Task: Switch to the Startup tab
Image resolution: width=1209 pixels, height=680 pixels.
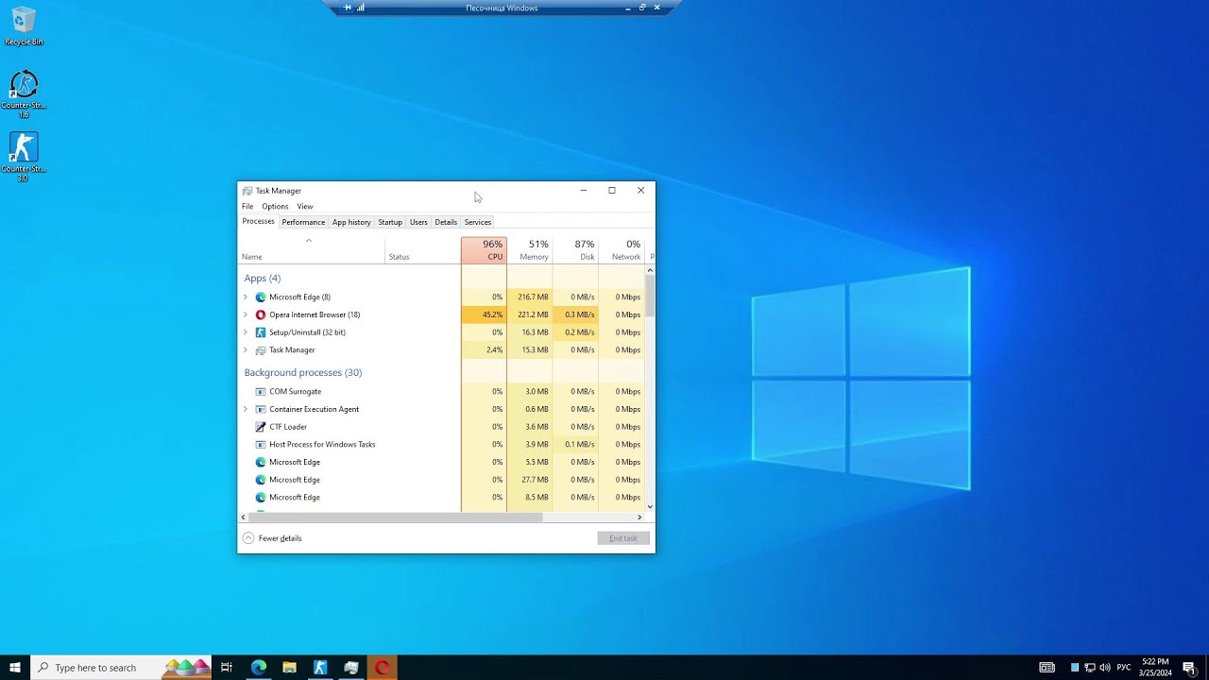Action: pyautogui.click(x=390, y=222)
